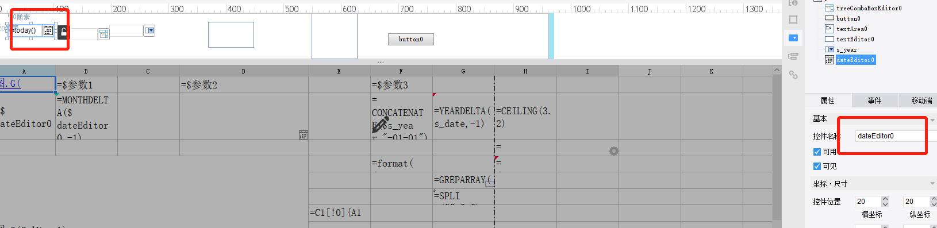Select treeComboBoxEditor0 in the widget tree

(869, 8)
